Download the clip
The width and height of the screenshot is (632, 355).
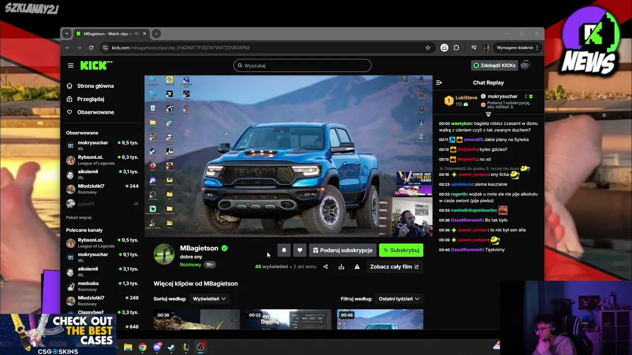341,267
